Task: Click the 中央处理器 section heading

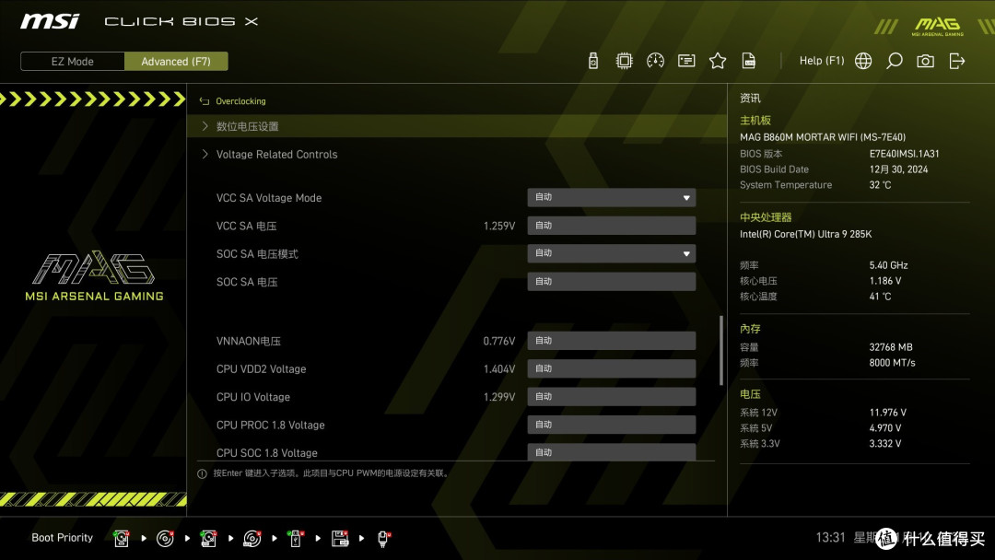Action: click(766, 216)
